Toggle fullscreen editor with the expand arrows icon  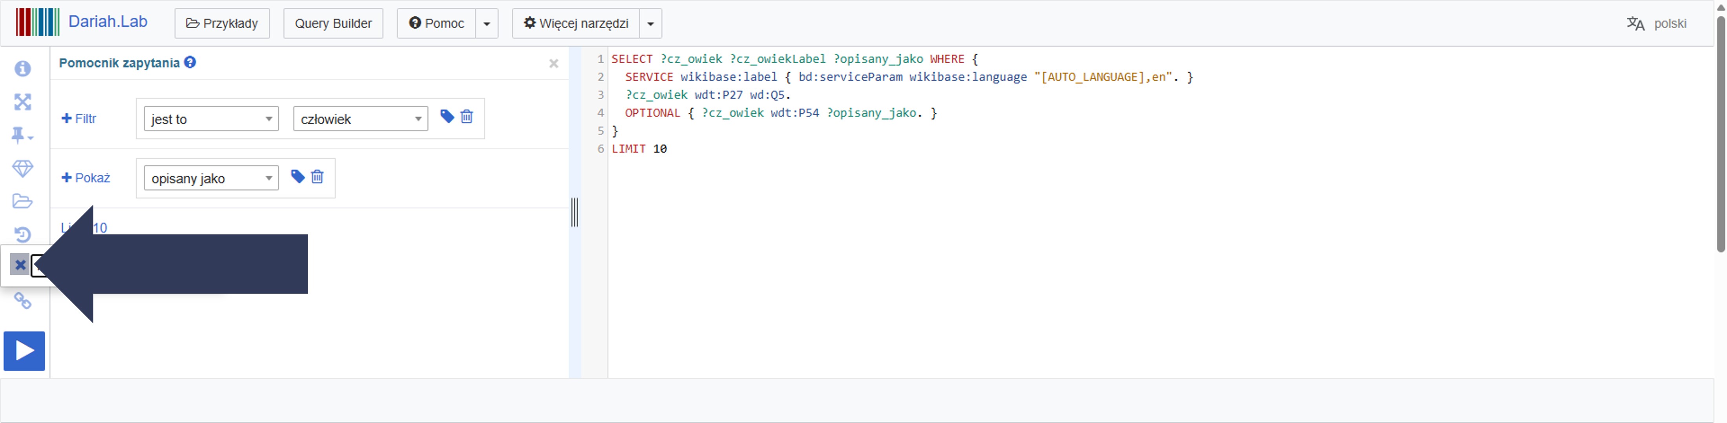click(23, 102)
